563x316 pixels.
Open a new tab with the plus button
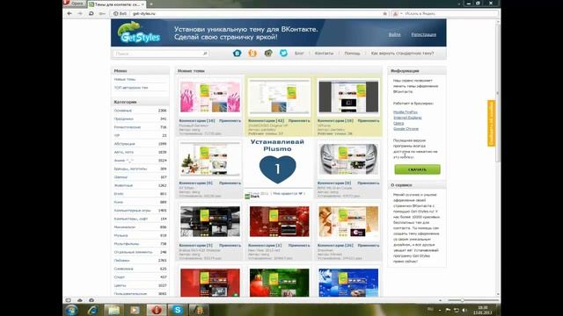pyautogui.click(x=151, y=4)
